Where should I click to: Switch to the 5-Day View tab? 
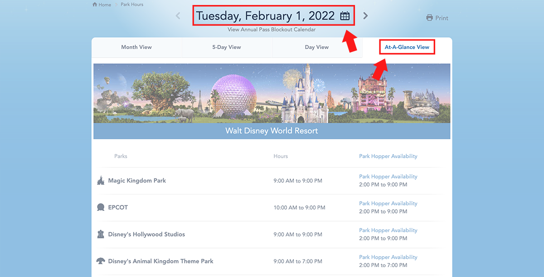(227, 47)
